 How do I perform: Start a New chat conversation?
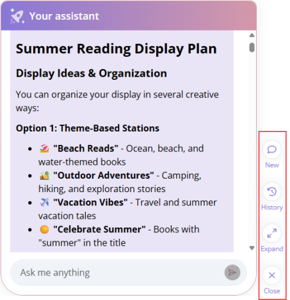coord(272,149)
